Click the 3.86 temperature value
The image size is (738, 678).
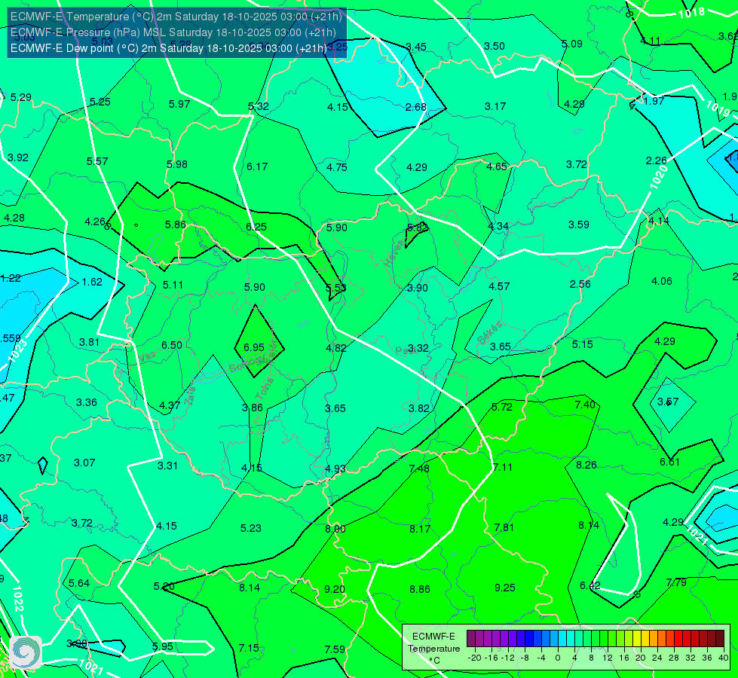(253, 408)
